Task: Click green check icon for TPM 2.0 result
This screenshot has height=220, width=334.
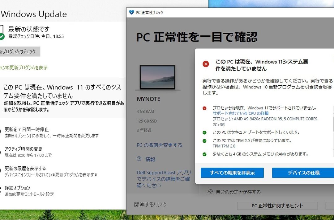Action: tap(204, 141)
